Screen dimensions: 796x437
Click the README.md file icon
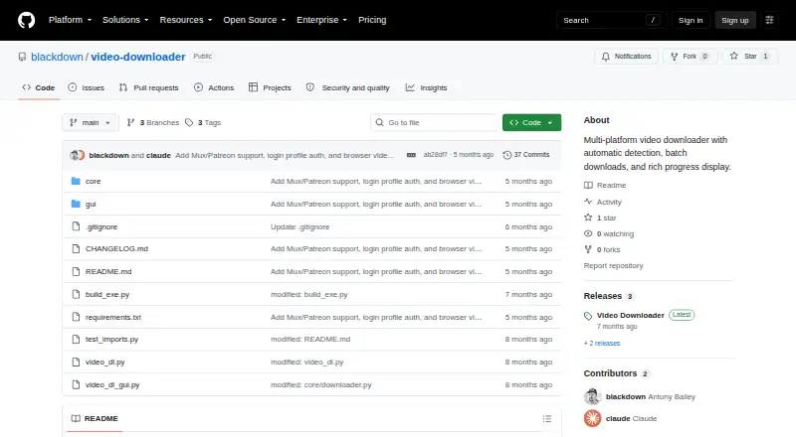76,272
